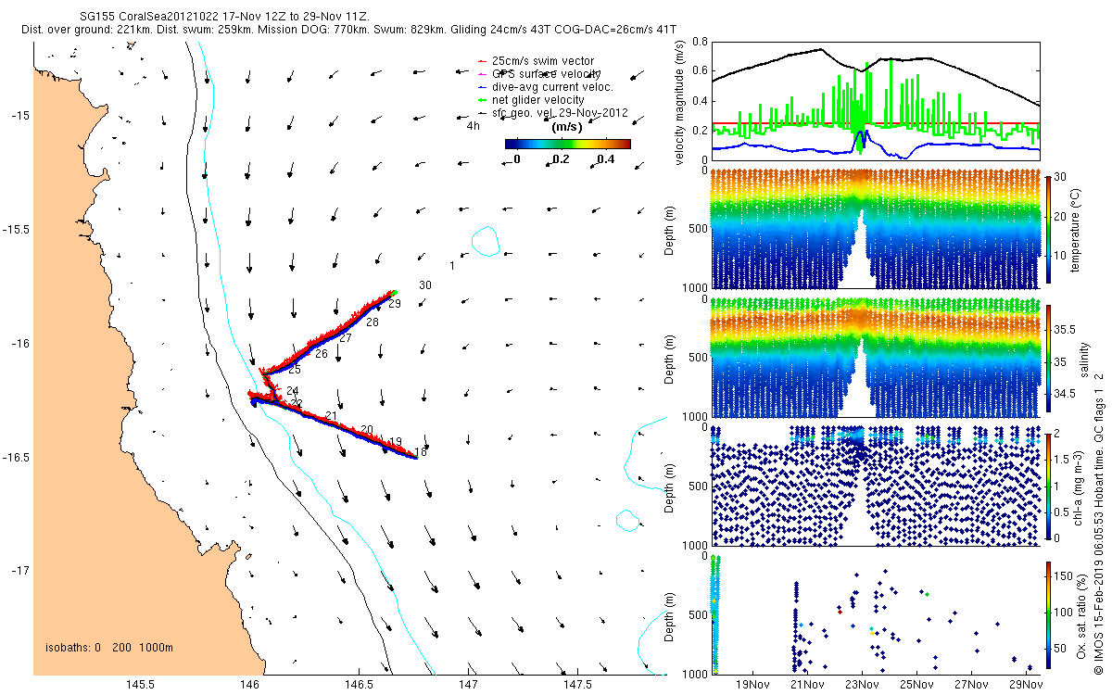Click the longitude tick '147.5'
Screen dimensions: 1112x695
(x=577, y=684)
